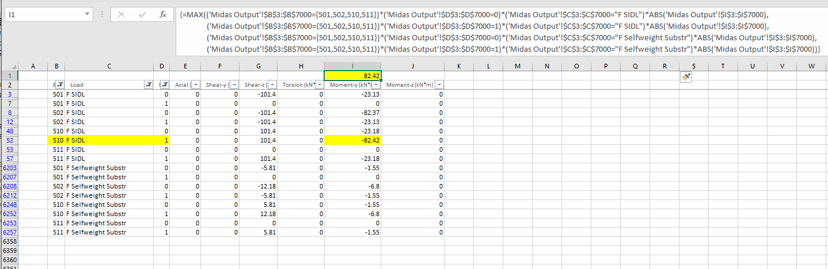The image size is (828, 269).
Task: Select column header I
Action: (352, 66)
